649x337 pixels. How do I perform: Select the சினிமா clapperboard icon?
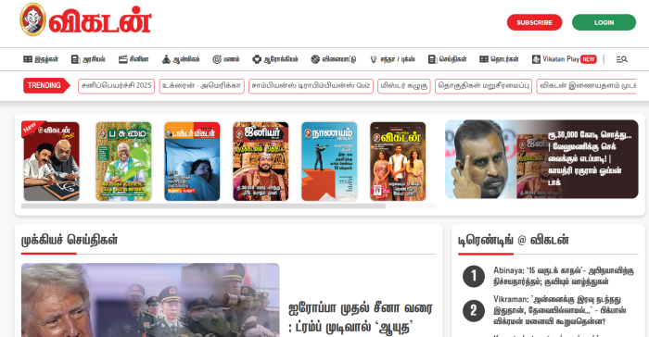(123, 59)
